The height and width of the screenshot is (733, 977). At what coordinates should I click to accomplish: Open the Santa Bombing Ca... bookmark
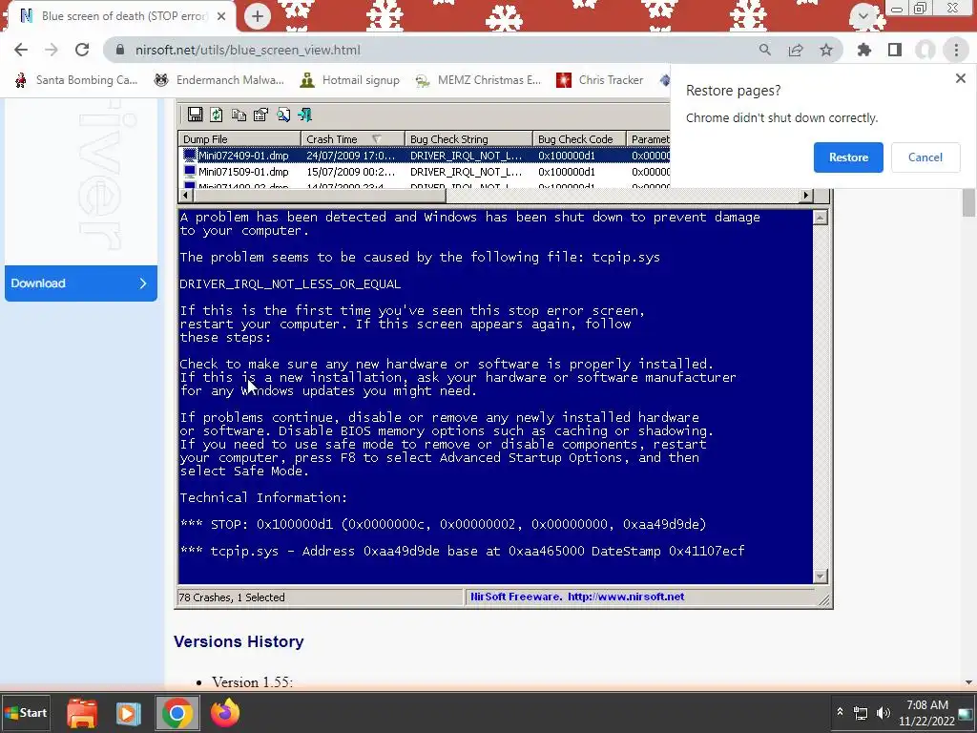[76, 80]
